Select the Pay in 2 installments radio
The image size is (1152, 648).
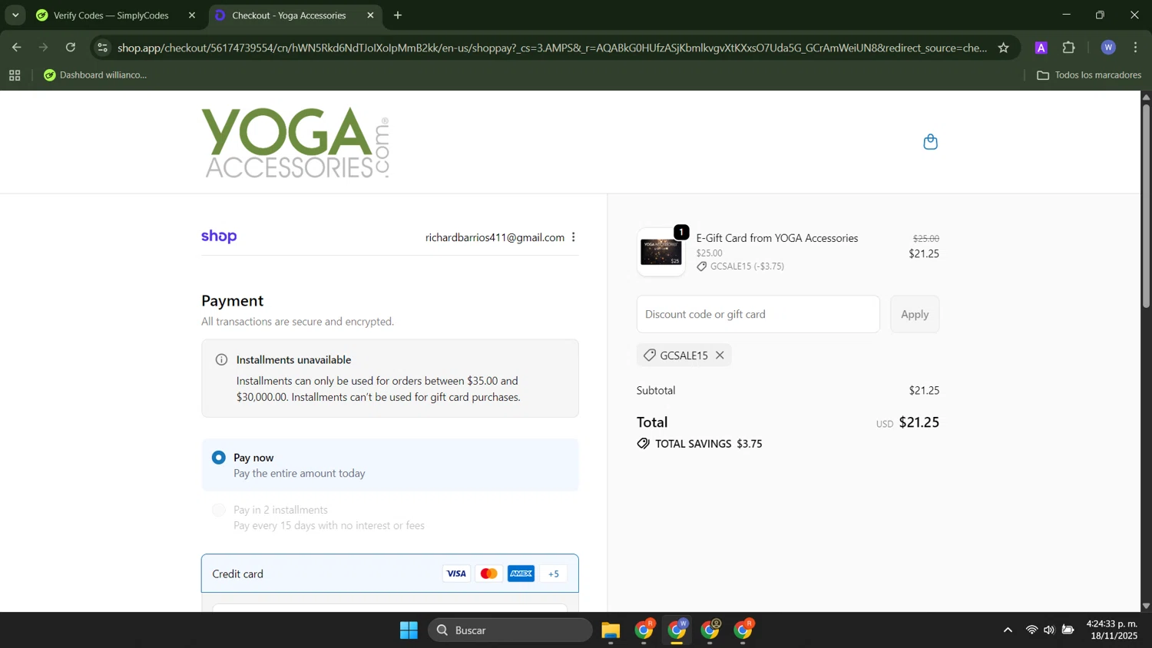[219, 510]
